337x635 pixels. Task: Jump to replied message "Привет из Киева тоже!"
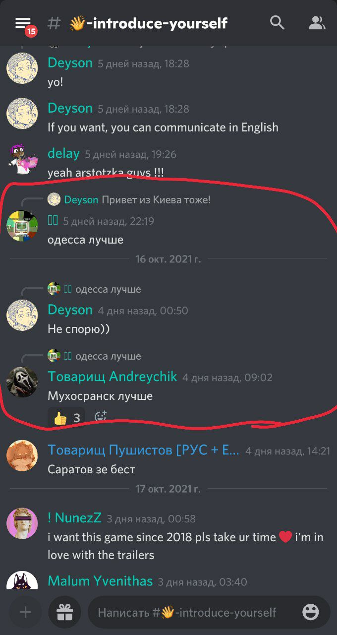click(x=156, y=200)
